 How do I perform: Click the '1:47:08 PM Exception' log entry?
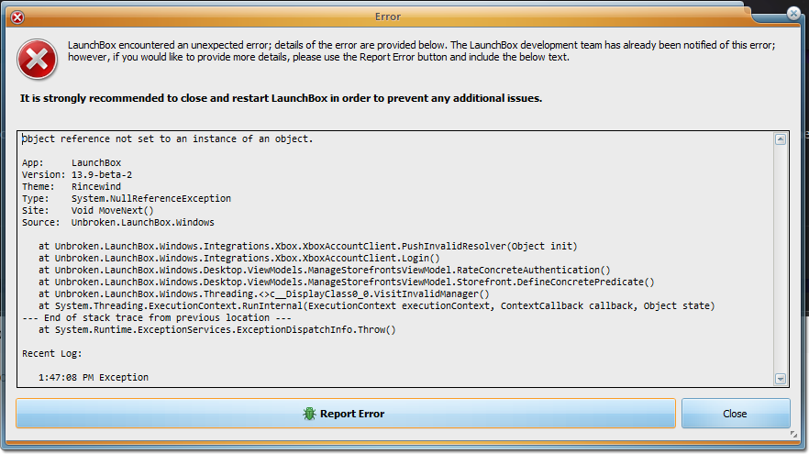tap(93, 377)
